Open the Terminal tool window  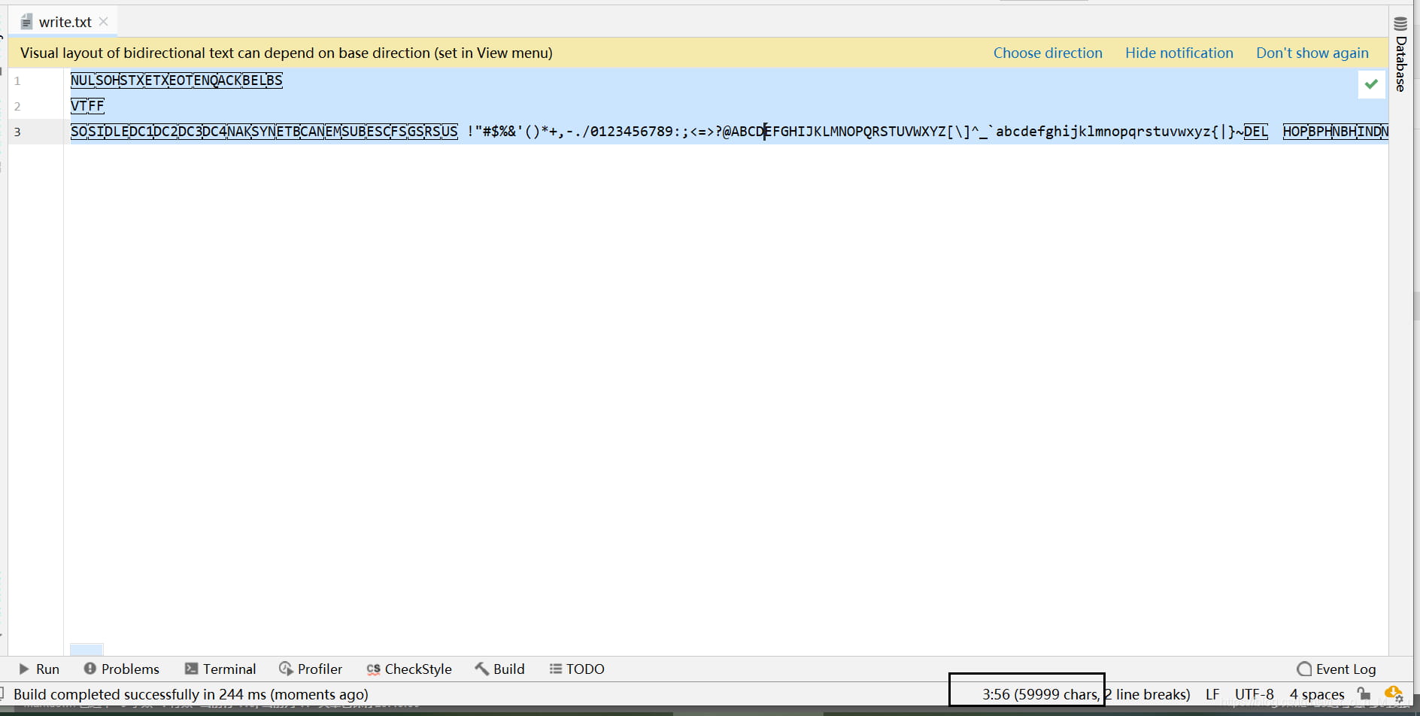click(220, 669)
